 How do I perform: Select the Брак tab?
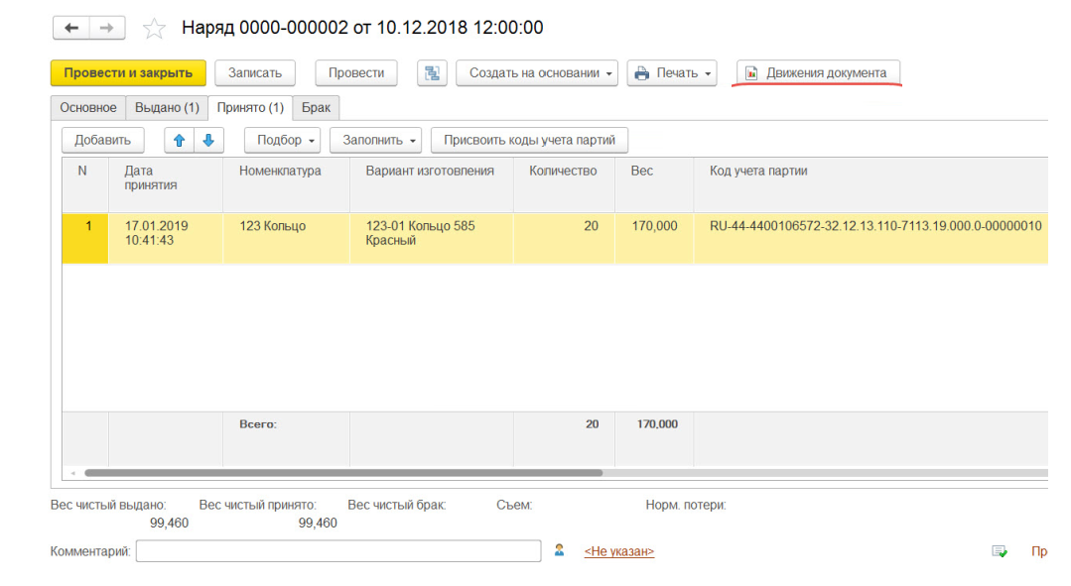click(x=316, y=108)
